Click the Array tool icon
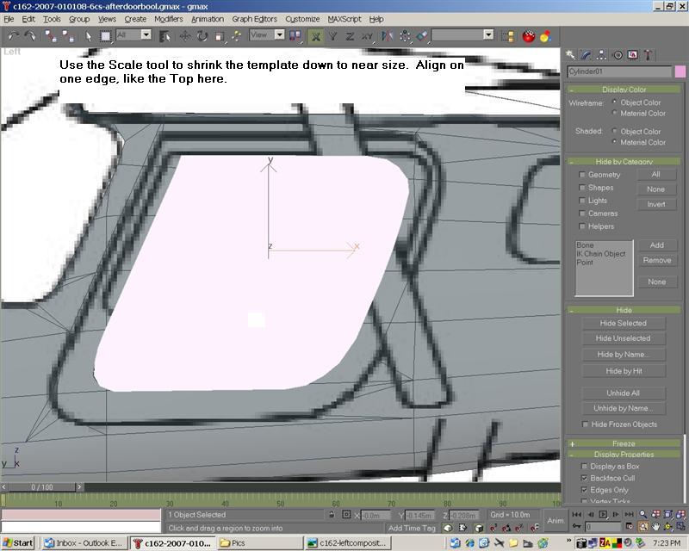Image resolution: width=689 pixels, height=551 pixels. pos(405,36)
